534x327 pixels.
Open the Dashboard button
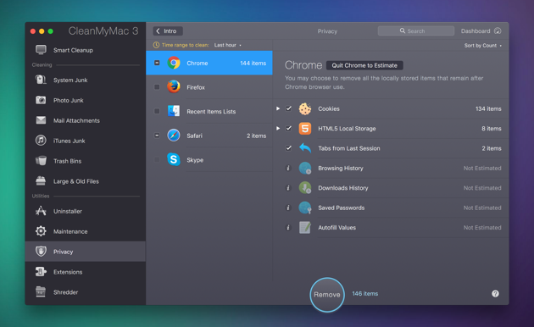pyautogui.click(x=481, y=31)
